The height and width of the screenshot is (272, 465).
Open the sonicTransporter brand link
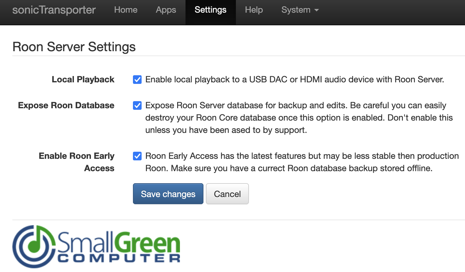pos(54,10)
